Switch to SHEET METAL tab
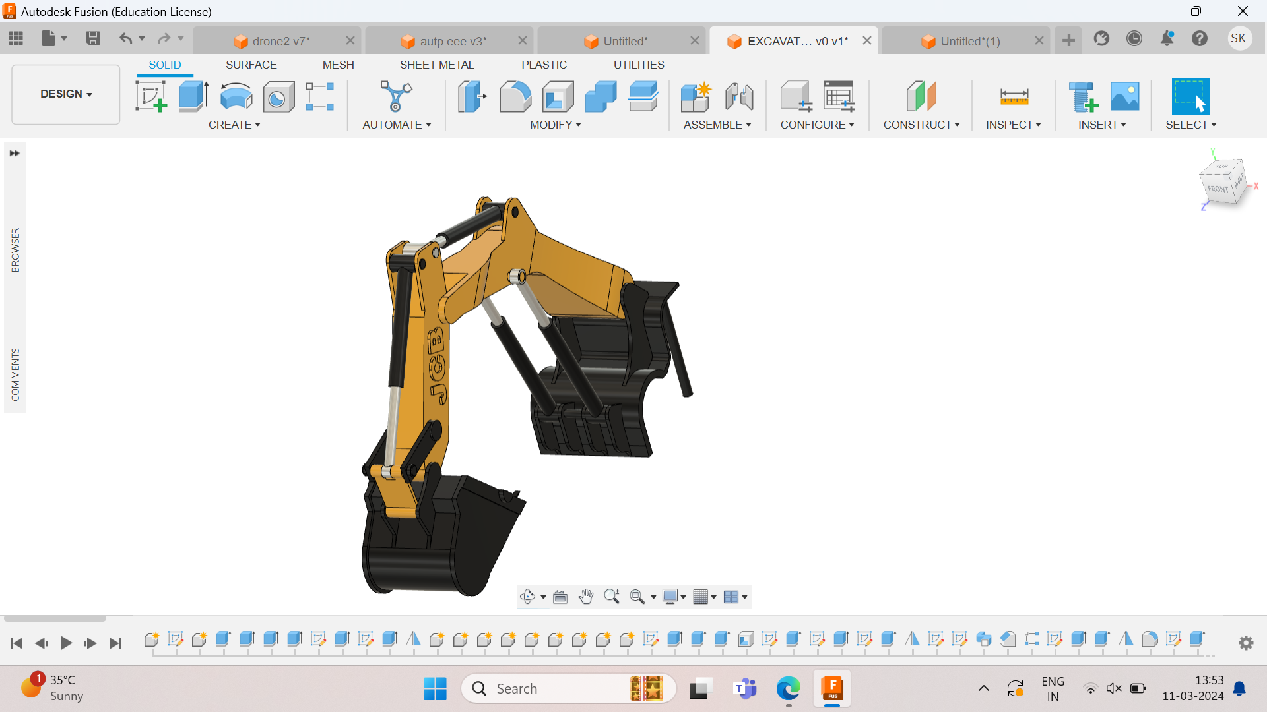Image resolution: width=1267 pixels, height=712 pixels. pos(437,65)
